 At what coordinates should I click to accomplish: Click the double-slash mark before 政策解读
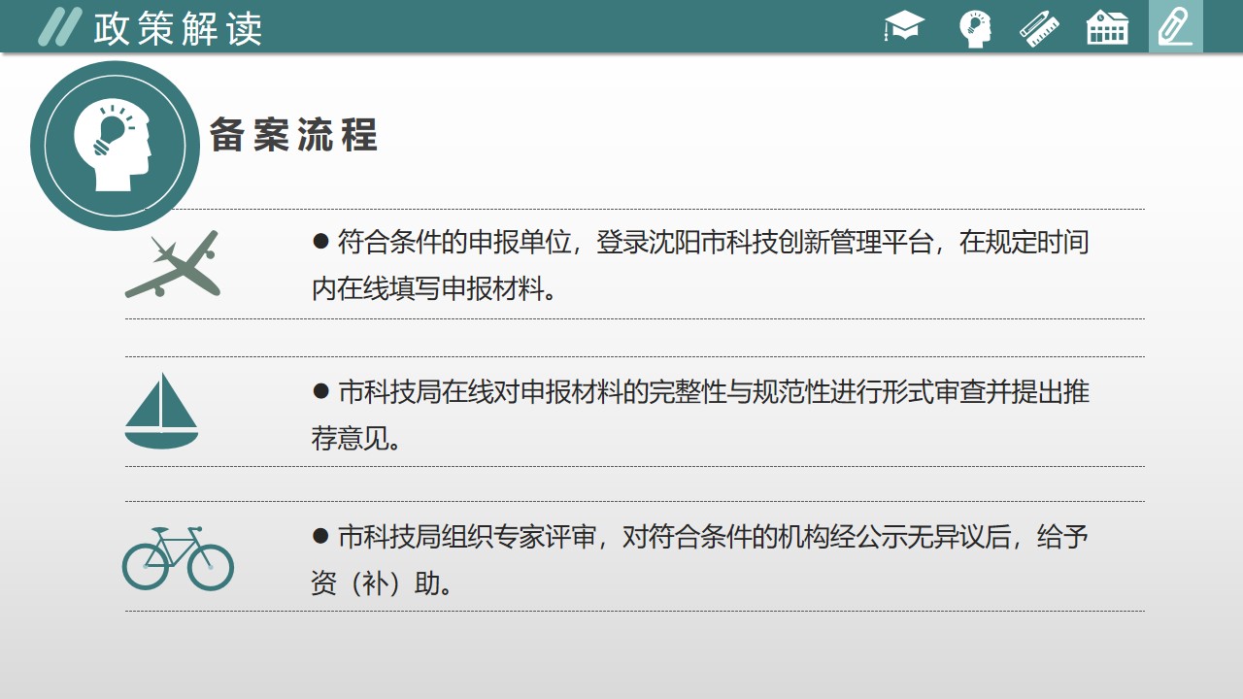pyautogui.click(x=59, y=27)
